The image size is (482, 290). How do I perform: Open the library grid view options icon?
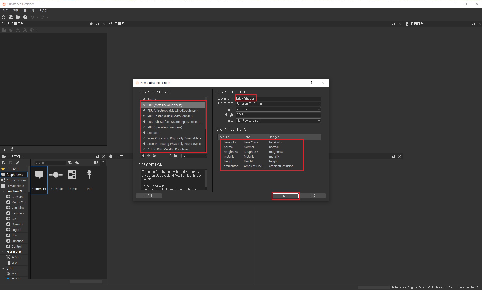[96, 163]
